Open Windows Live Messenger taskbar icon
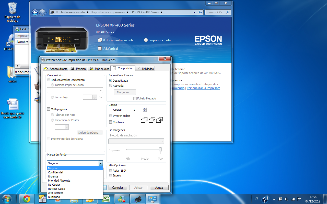Viewport: 327px width, 204px height. 122,199
